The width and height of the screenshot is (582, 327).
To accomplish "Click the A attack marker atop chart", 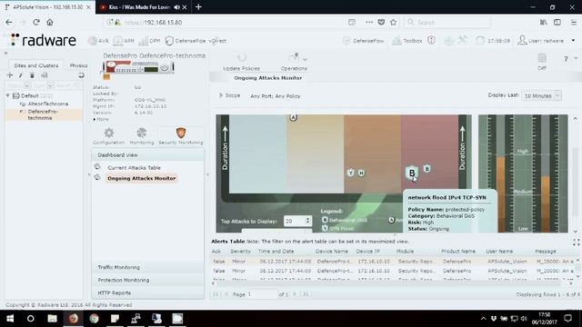I will point(293,117).
